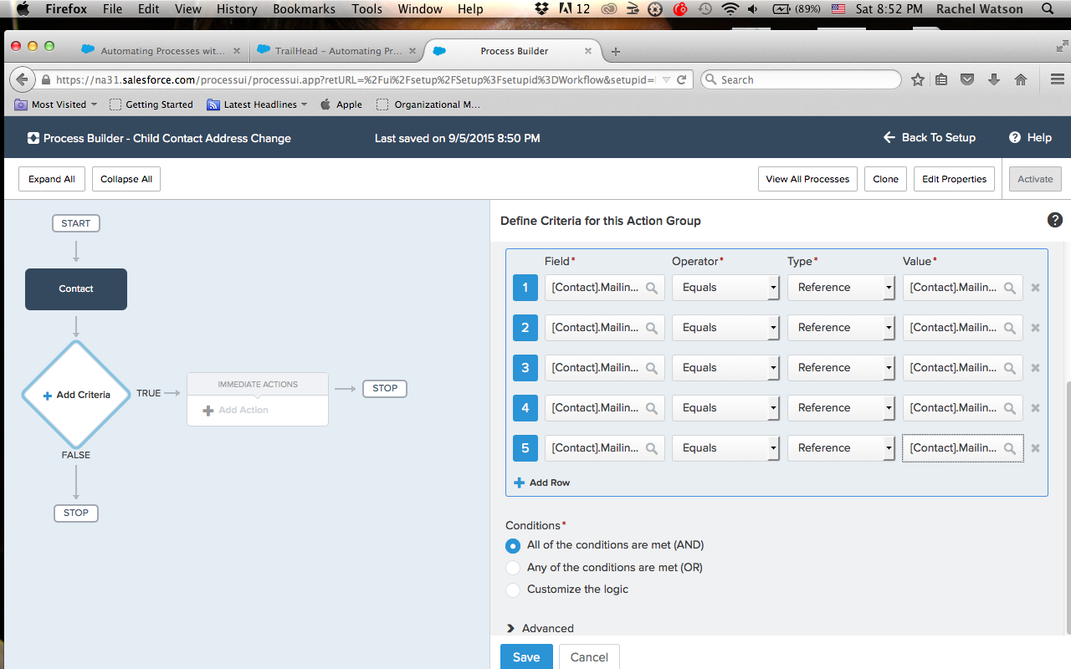The width and height of the screenshot is (1071, 669).
Task: Open Operator dropdown in row 4
Action: tap(725, 408)
